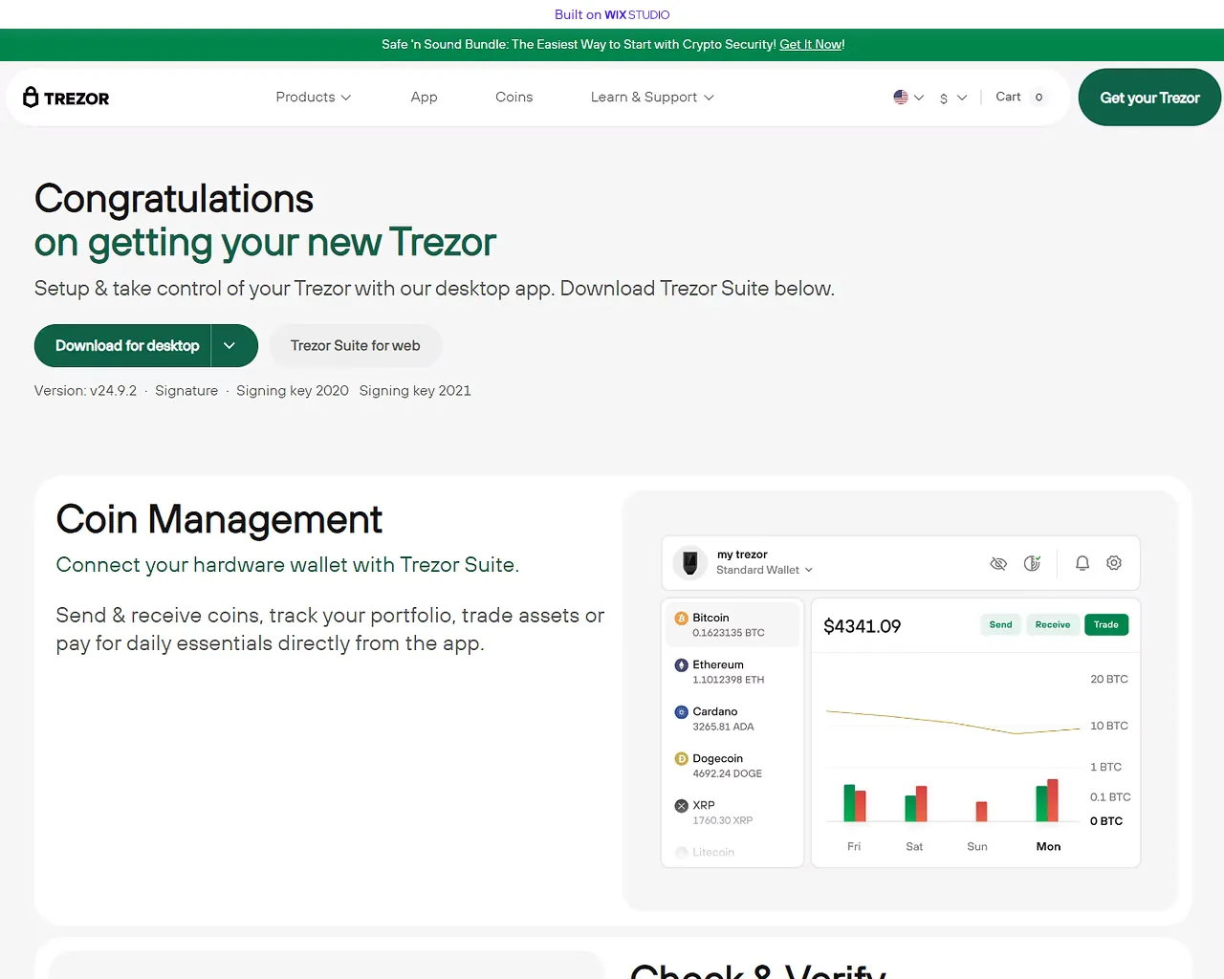Open the App page
Screen dimensions: 1224x979
click(x=424, y=98)
